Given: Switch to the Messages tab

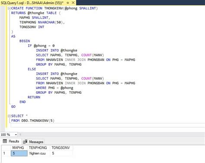Looking at the screenshot, I should coord(33,142).
